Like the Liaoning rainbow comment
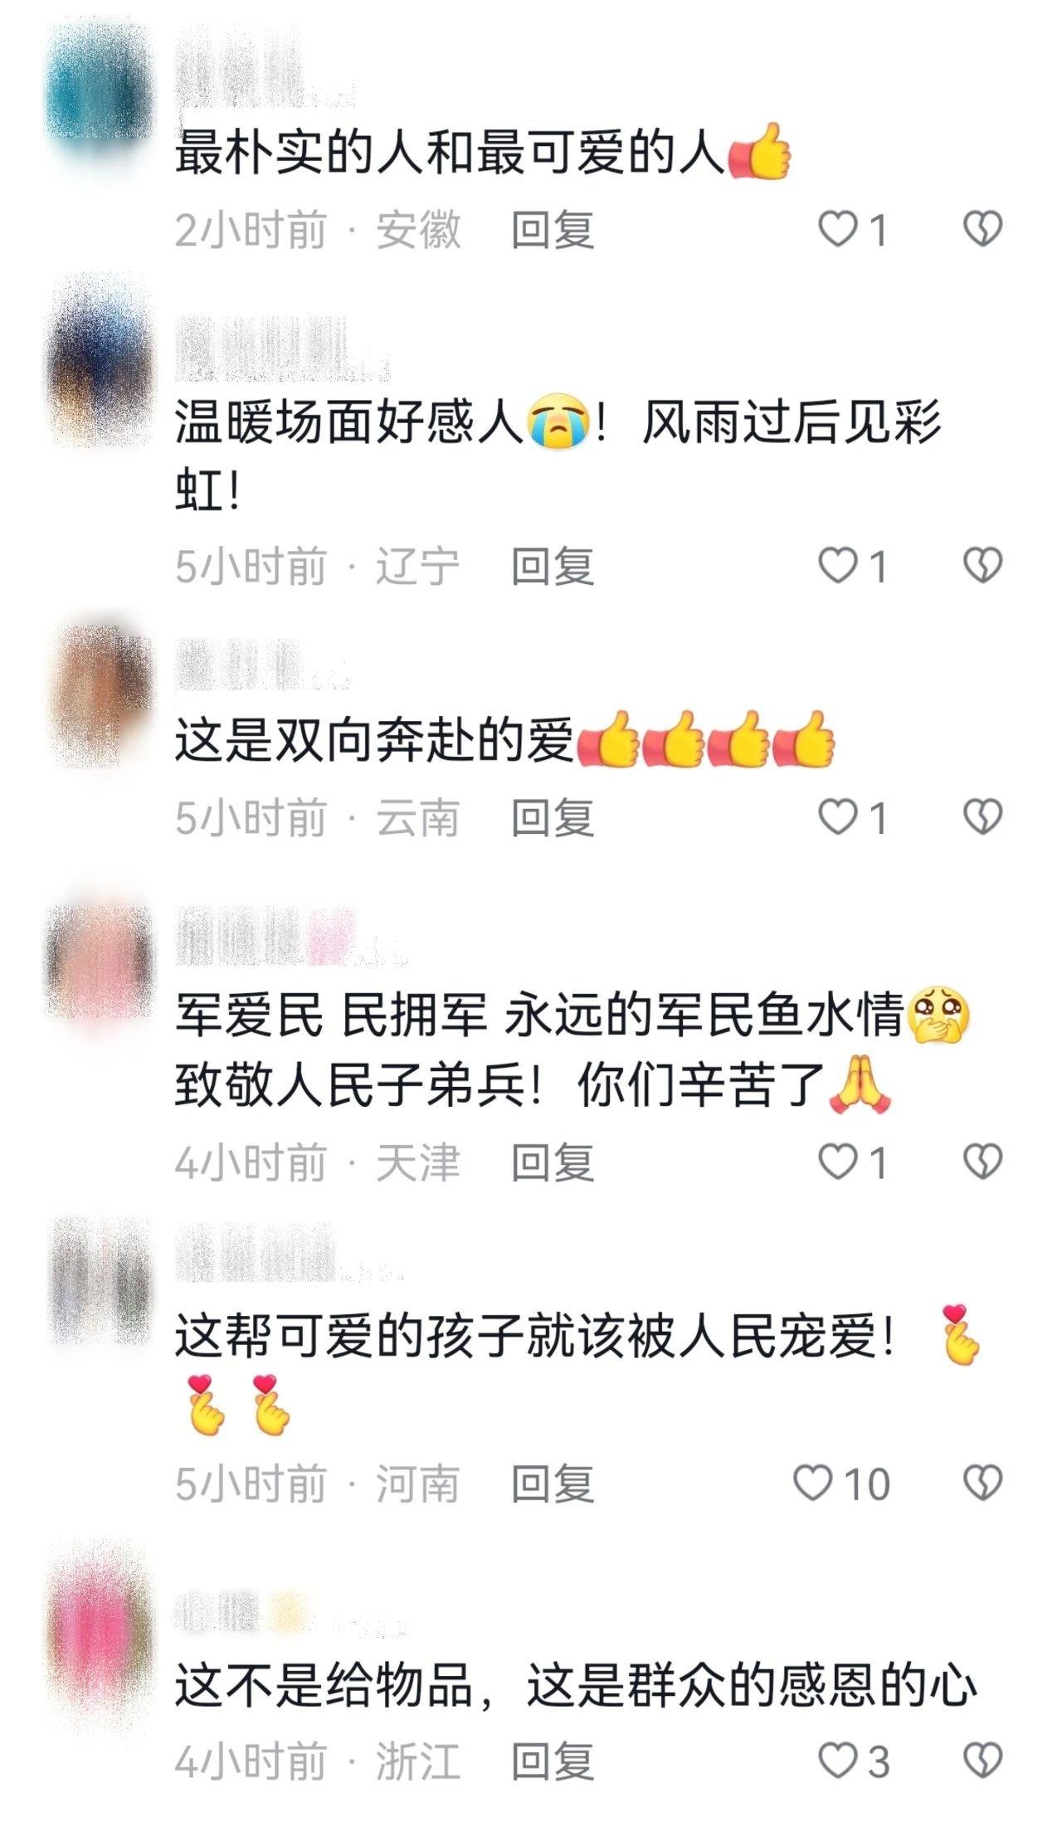 pyautogui.click(x=837, y=566)
